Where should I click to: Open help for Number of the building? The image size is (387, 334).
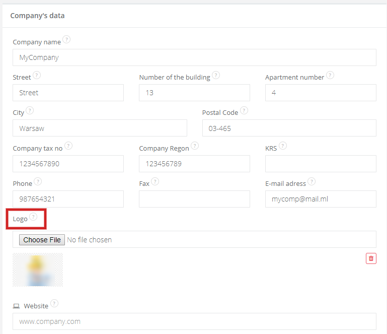click(216, 75)
